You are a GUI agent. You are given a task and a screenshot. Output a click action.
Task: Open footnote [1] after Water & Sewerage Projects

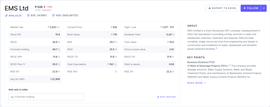pos(229,65)
